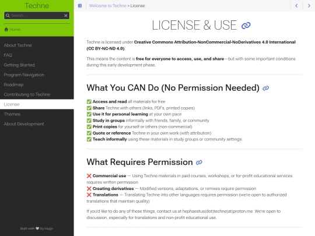Click the heart icon in footer
Screen dimensions: 315x236
click(x=37, y=228)
